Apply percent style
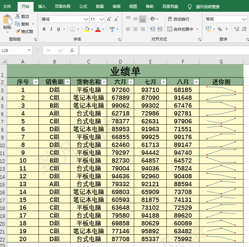Viewport: 249px width, 247px height. pos(220,29)
